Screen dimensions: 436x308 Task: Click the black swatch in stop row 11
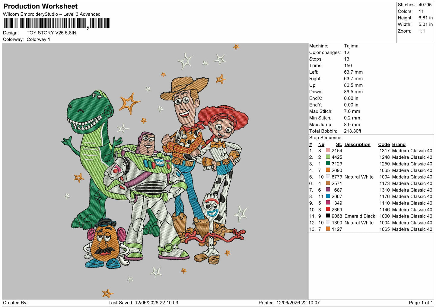(328, 216)
